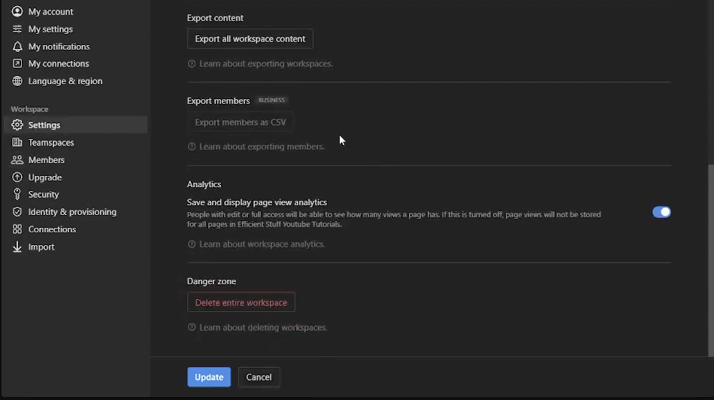714x400 pixels.
Task: Open Learn about workspace analytics link
Action: click(x=262, y=244)
